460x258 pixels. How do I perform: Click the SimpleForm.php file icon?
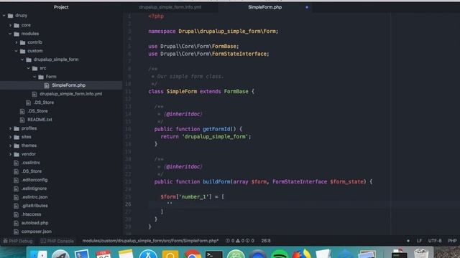tap(47, 85)
